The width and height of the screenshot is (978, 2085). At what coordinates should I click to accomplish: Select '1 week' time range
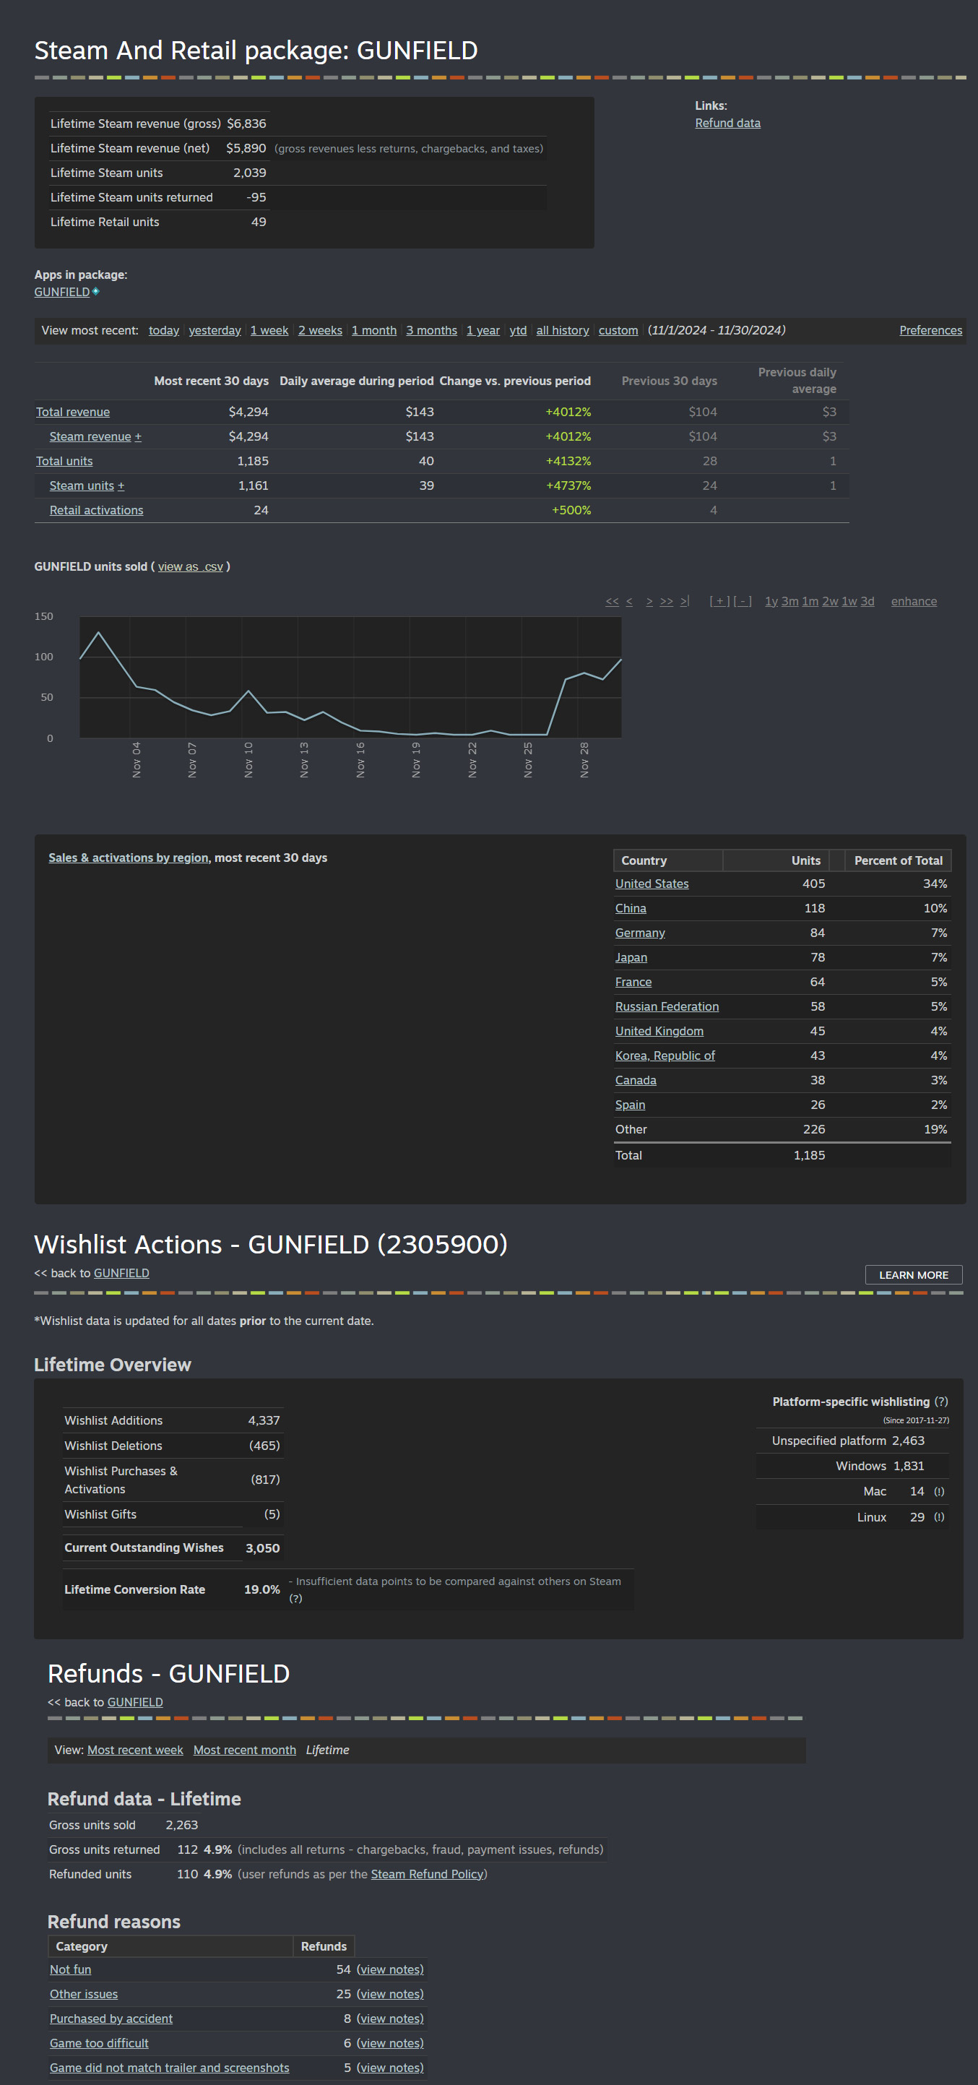click(269, 330)
